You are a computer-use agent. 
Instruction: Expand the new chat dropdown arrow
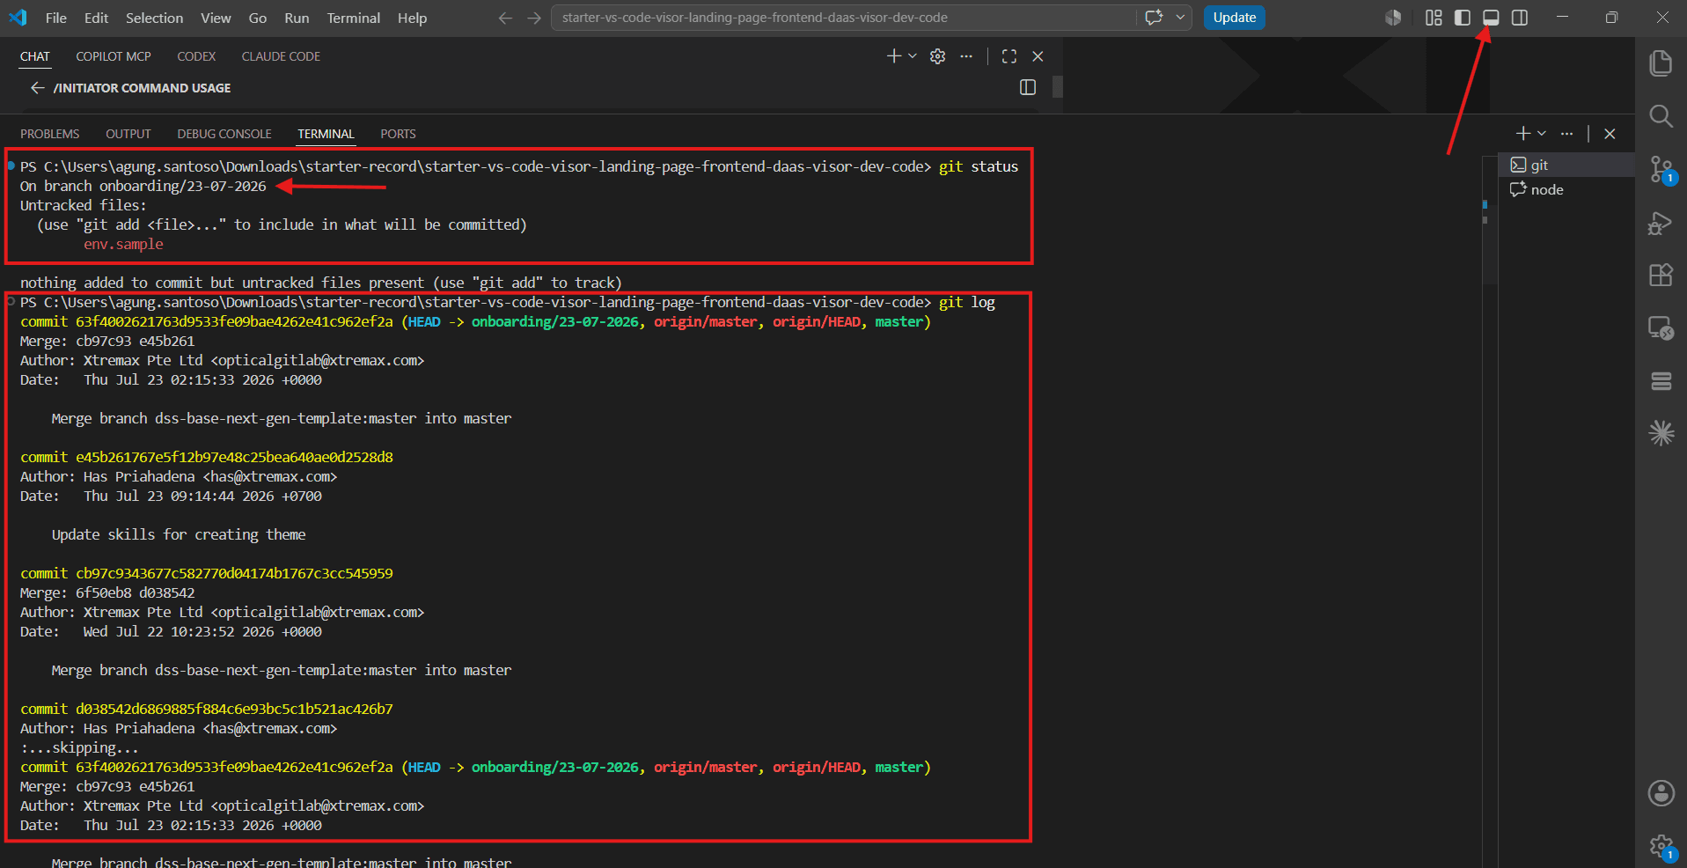coord(913,56)
